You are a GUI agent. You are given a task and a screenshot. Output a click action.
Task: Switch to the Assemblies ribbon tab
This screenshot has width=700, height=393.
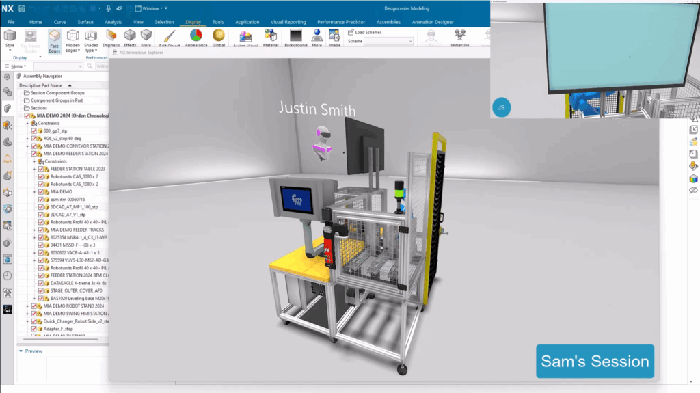pos(388,22)
